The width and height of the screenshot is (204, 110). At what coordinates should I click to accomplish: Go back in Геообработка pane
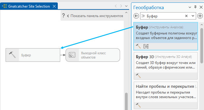[x=136, y=16]
